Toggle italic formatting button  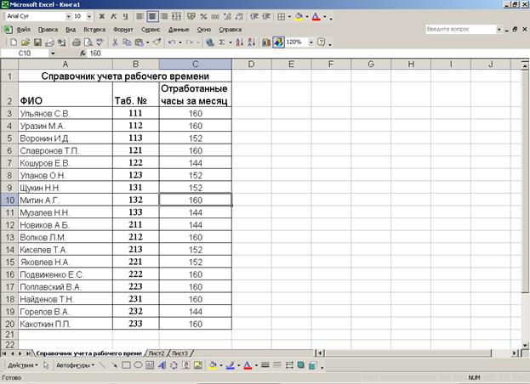pyautogui.click(x=114, y=16)
